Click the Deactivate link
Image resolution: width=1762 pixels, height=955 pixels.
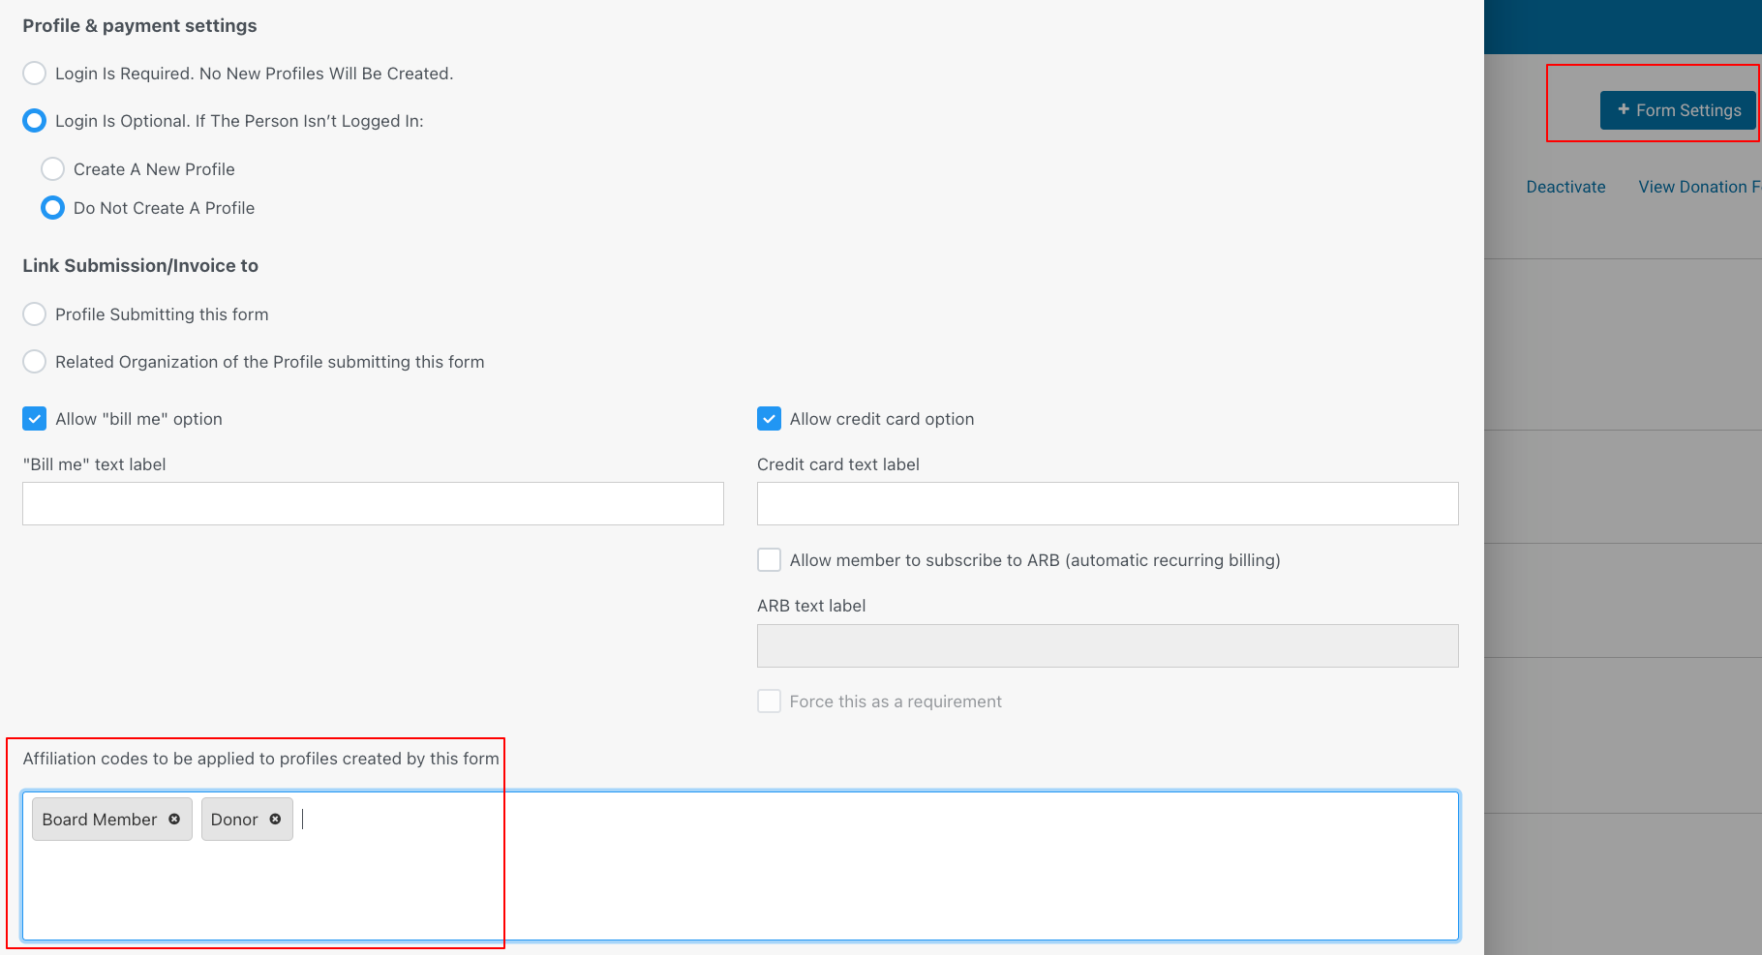(x=1565, y=187)
